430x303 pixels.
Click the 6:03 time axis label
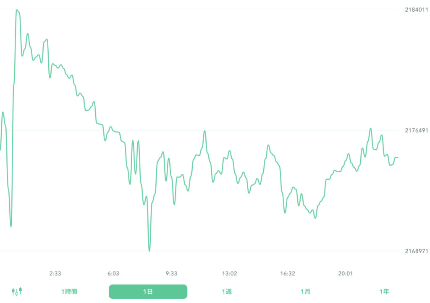(113, 274)
